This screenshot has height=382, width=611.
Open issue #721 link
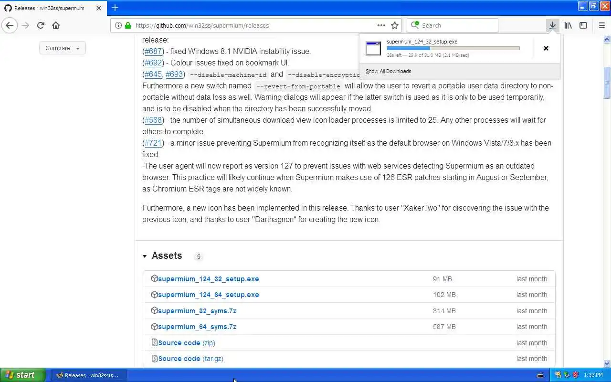153,143
